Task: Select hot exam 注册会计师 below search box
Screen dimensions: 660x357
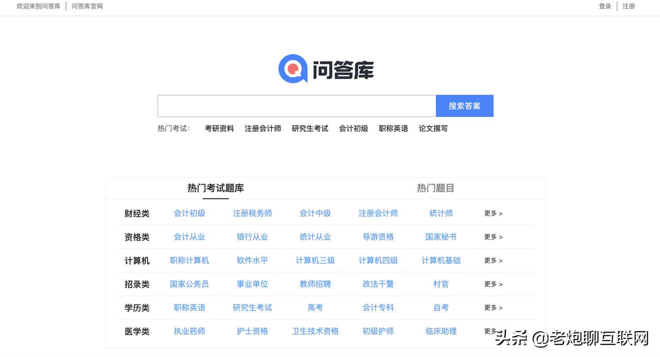Action: click(x=263, y=129)
